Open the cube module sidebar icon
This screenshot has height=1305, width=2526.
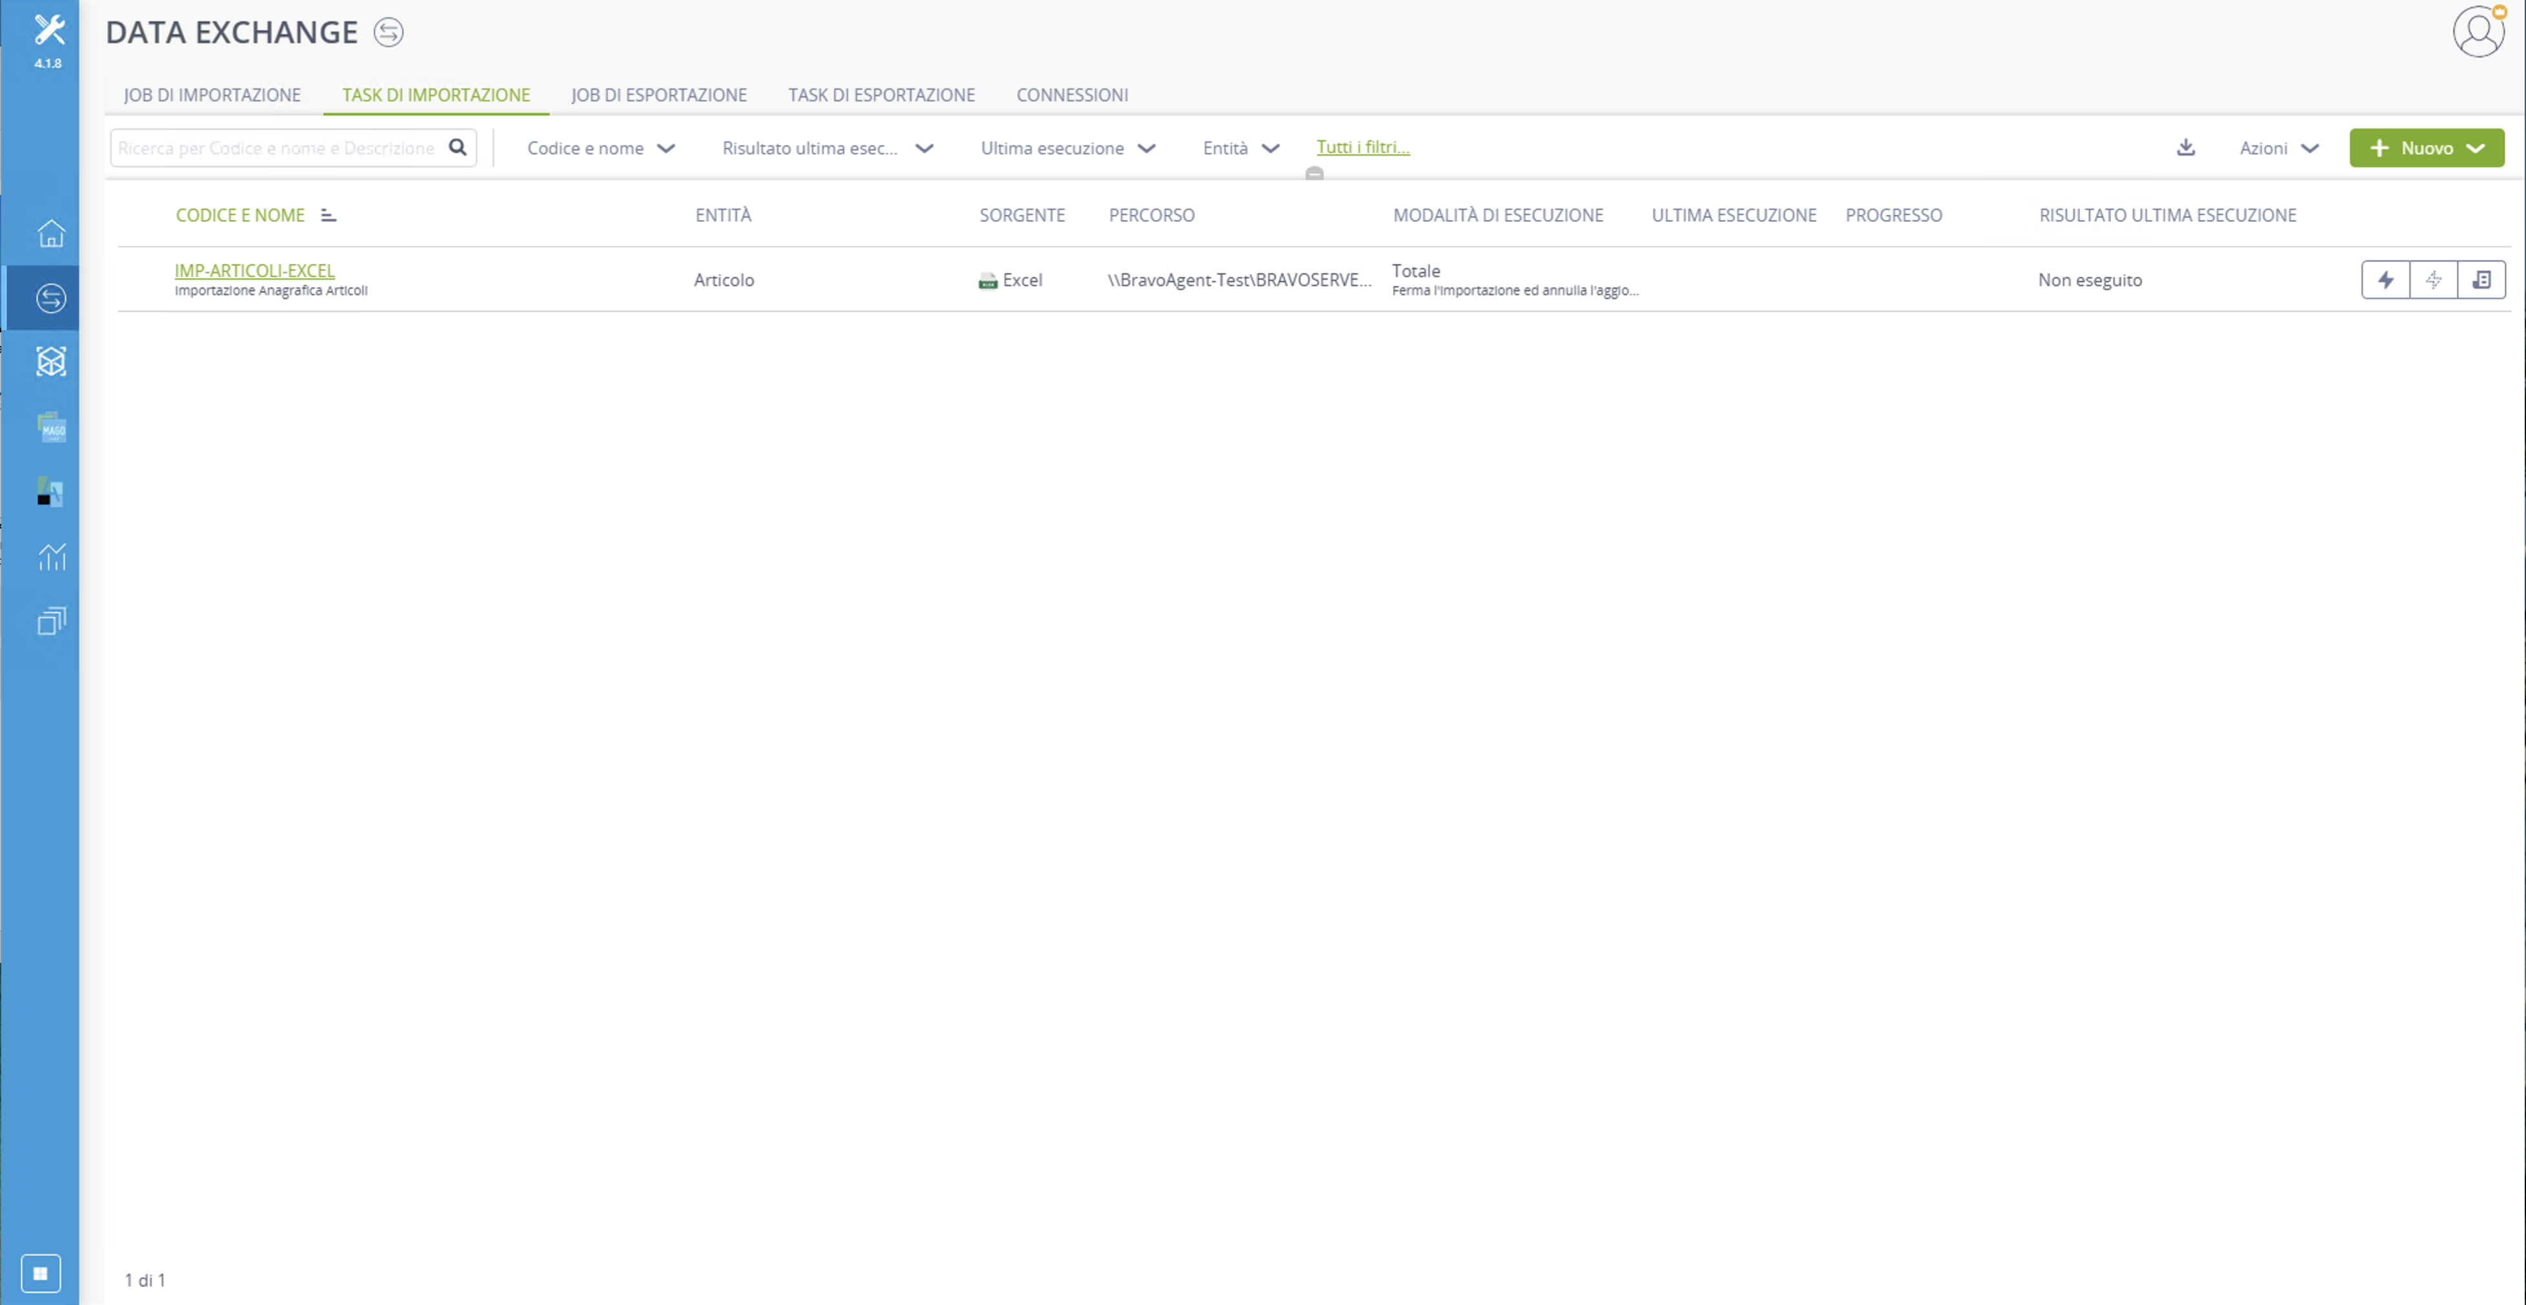click(x=51, y=362)
